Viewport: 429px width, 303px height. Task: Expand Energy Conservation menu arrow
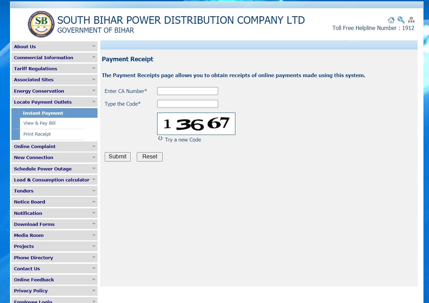click(x=94, y=91)
